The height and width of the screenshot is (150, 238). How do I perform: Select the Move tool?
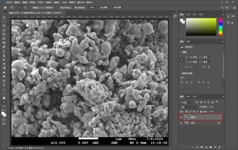[4, 17]
